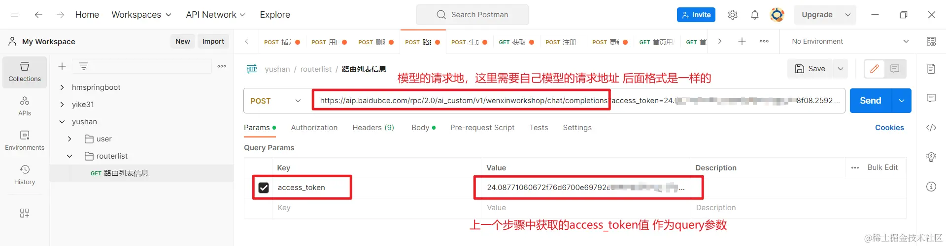Open the Save options dropdown arrow
This screenshot has height=246, width=946.
tap(841, 69)
